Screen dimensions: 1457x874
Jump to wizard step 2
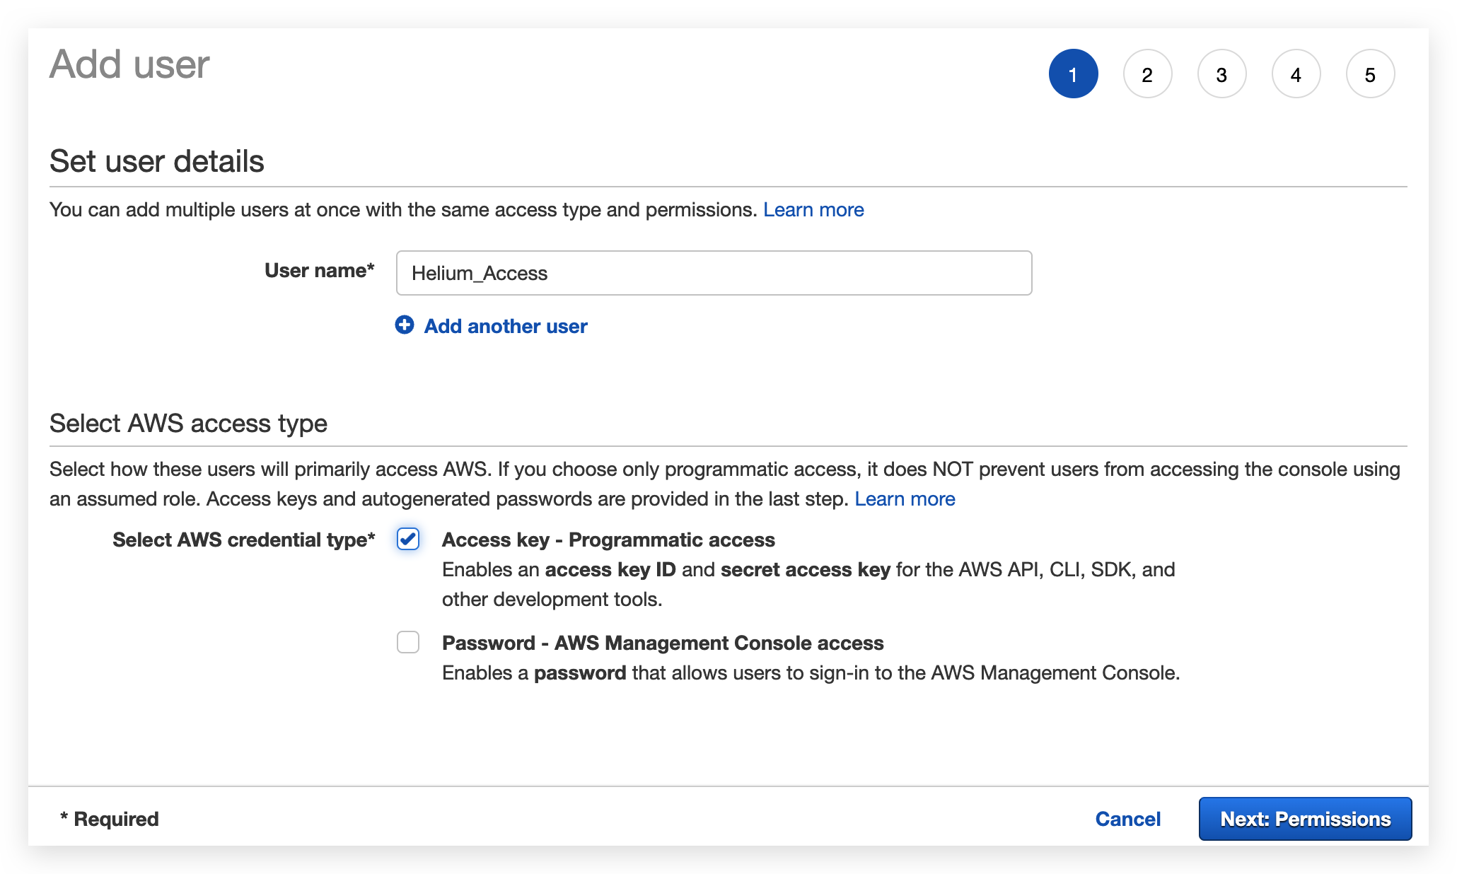click(x=1147, y=74)
